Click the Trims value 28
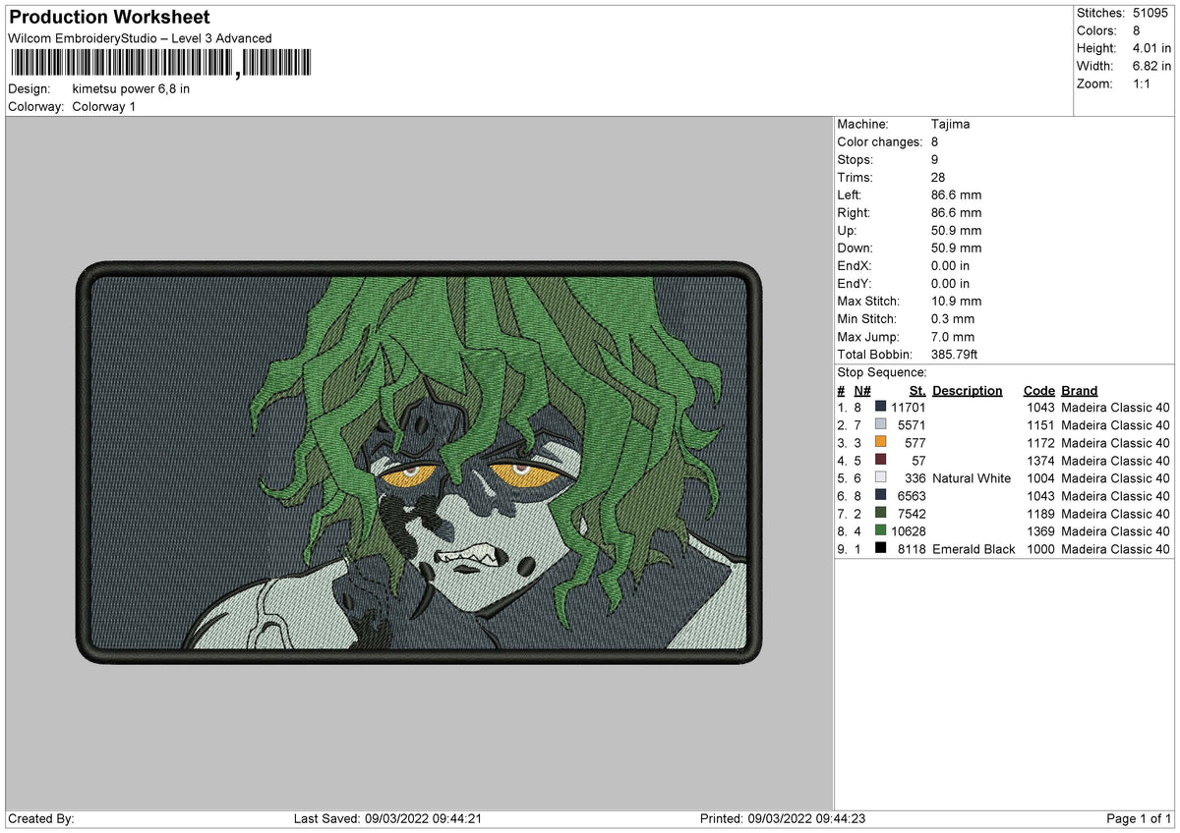Screen dimensions: 1180x833 click(x=938, y=177)
